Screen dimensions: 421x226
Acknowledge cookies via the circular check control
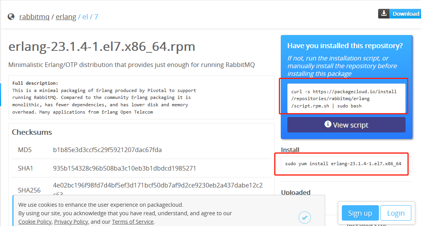305,217
